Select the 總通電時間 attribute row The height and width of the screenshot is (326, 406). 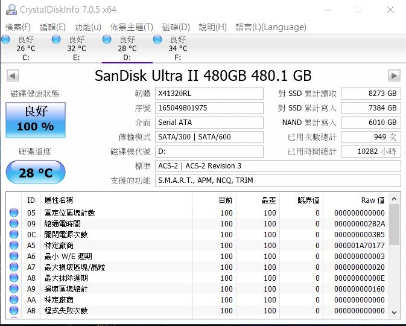(x=197, y=223)
